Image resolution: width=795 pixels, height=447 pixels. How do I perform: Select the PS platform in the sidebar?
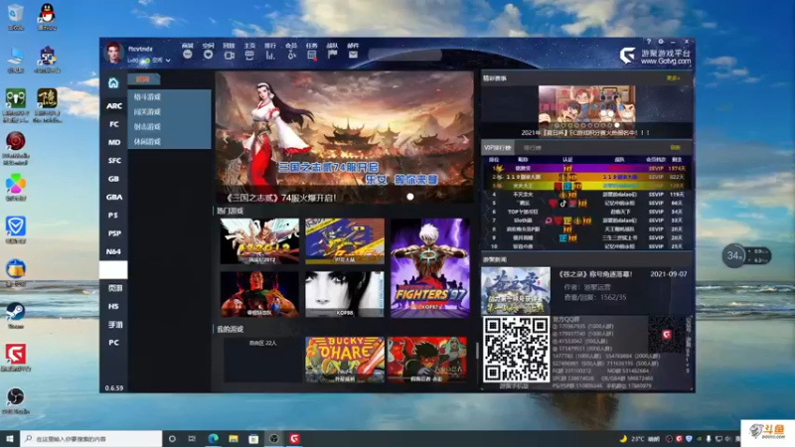113,216
